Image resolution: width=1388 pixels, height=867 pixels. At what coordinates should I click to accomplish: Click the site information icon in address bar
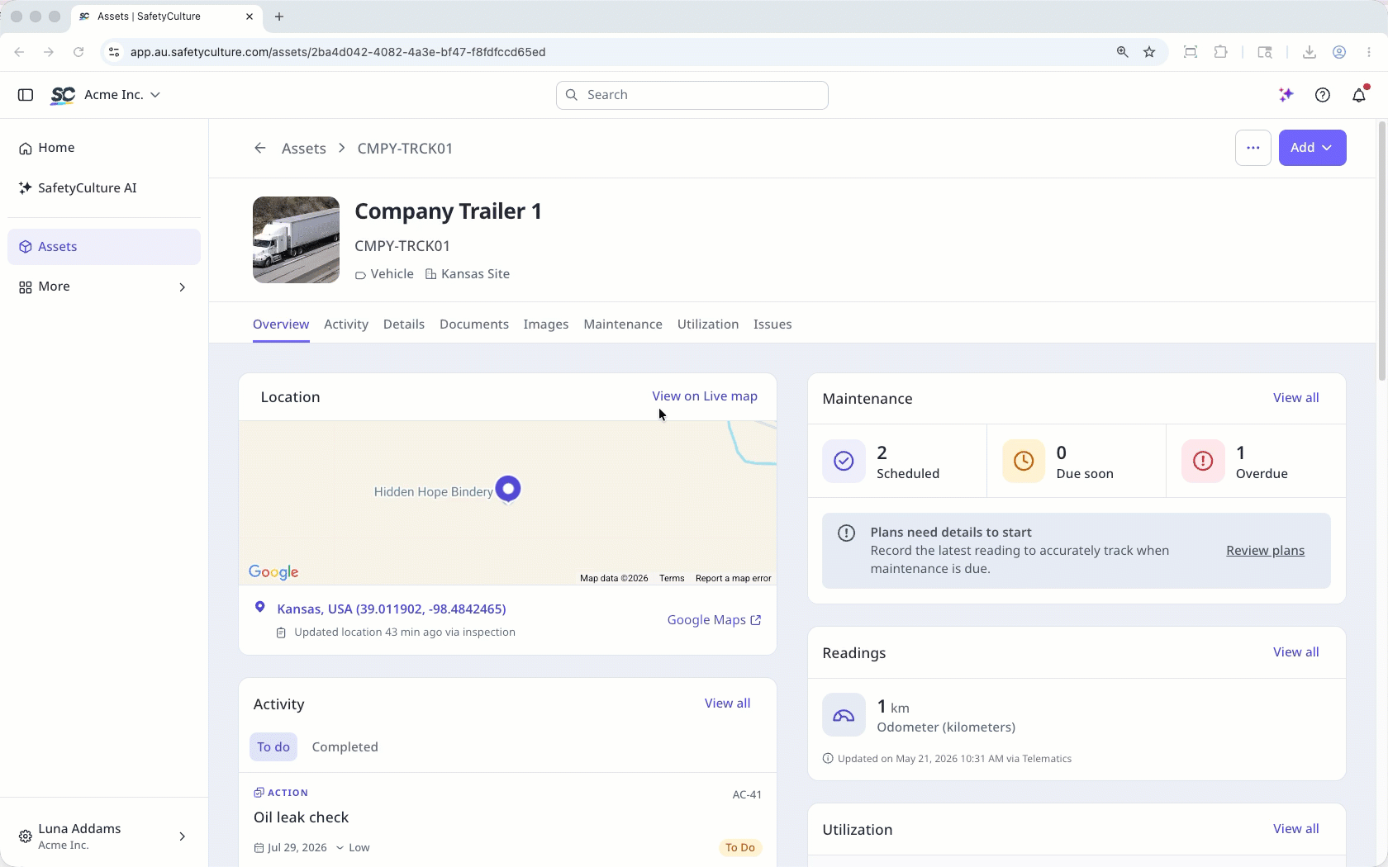114,52
